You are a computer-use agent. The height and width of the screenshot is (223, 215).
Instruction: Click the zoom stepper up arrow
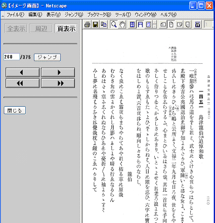(155, 23)
